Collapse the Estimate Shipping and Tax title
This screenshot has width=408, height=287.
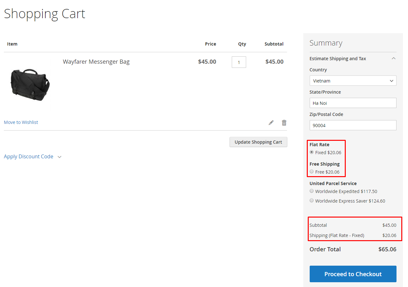click(x=338, y=59)
